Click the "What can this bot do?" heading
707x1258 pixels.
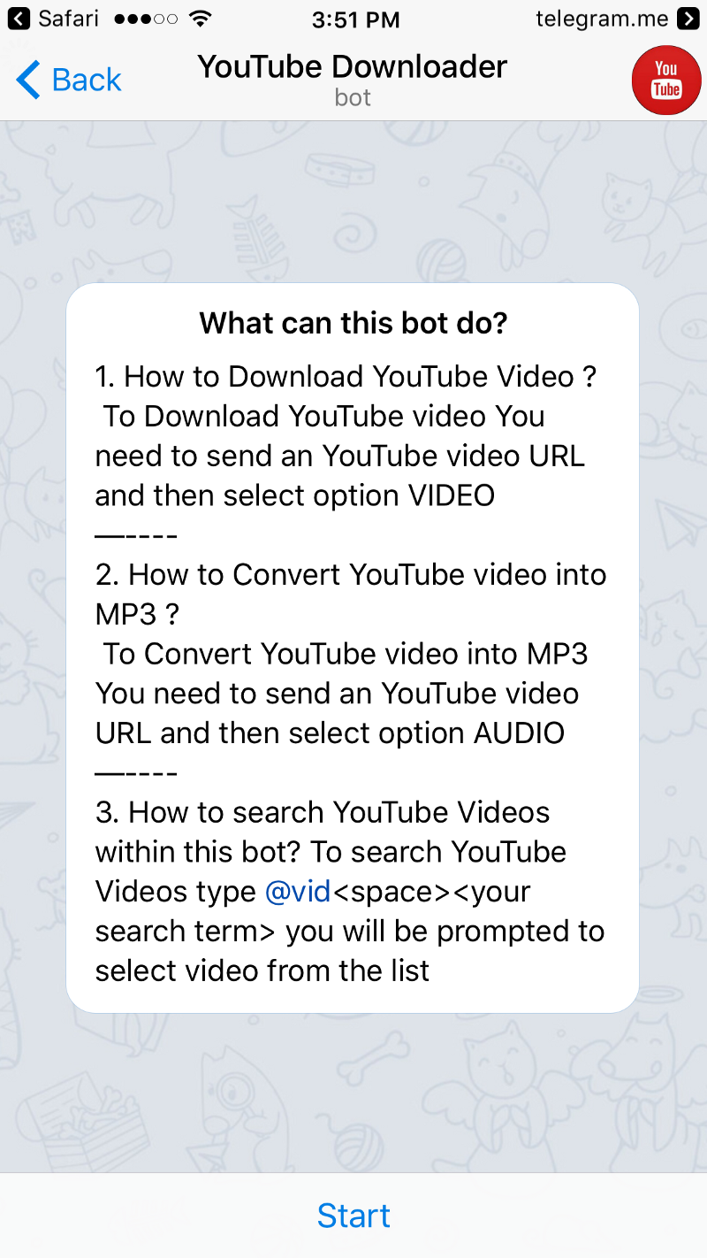(x=353, y=323)
